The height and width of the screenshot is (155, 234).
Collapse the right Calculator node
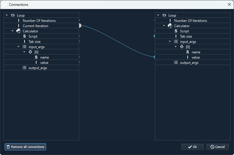tap(164, 26)
